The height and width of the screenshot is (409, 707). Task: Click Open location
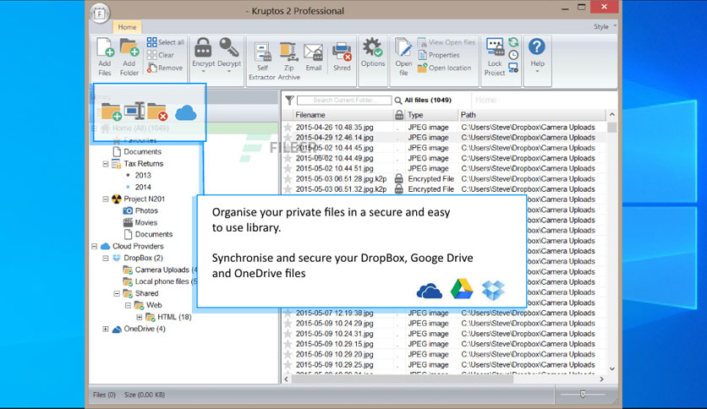point(445,68)
